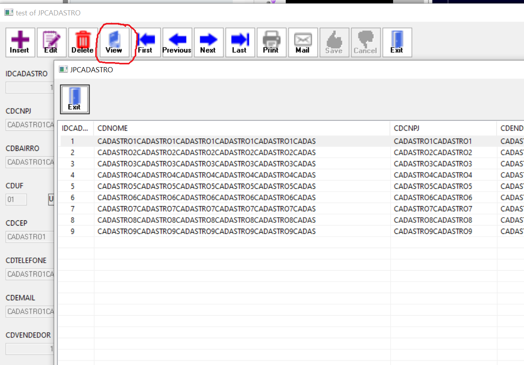Go to Previous record arrow
Viewport: 524px width, 365px height.
tap(177, 42)
